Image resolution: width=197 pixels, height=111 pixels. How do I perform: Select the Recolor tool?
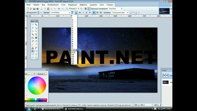[36, 48]
